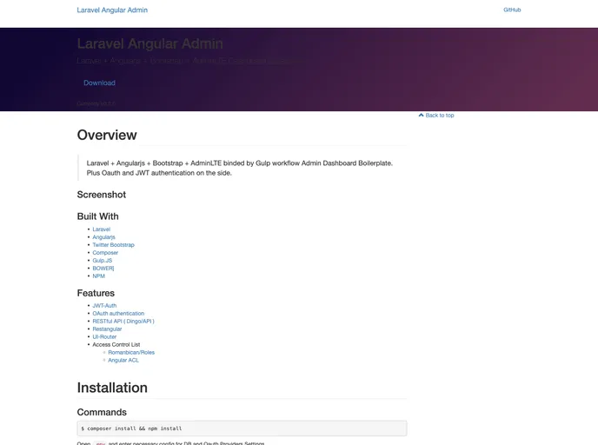Click the Installation heading
The image size is (598, 445).
coord(112,388)
